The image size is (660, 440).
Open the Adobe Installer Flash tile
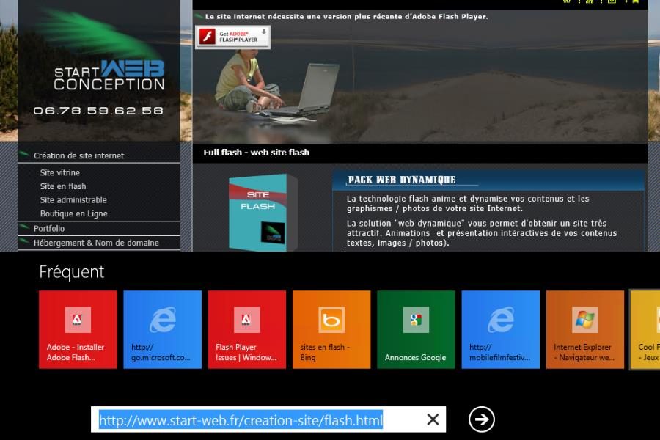tap(78, 329)
